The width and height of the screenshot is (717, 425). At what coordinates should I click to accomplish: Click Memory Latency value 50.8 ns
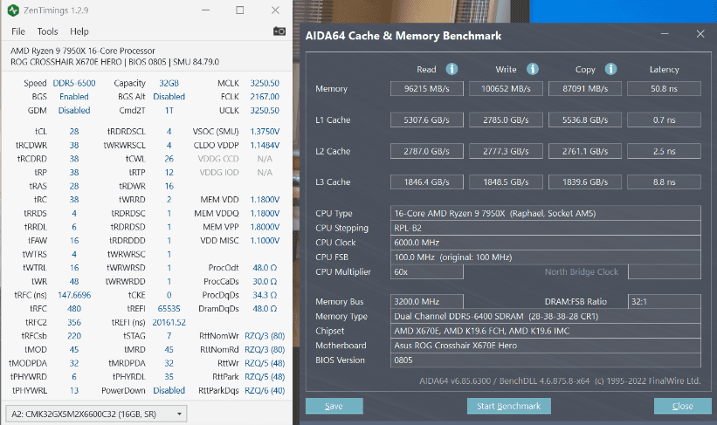coord(664,89)
